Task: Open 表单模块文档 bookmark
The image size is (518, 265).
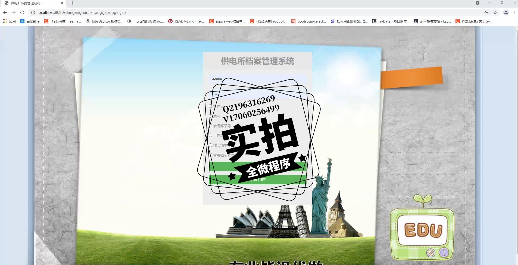Action: tap(432, 21)
